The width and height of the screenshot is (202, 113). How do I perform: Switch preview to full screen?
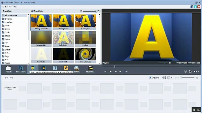click(x=185, y=72)
